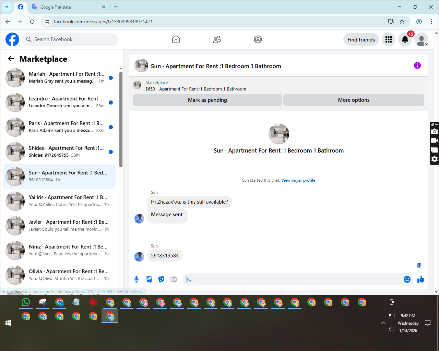This screenshot has width=439, height=351.
Task: Attach a file with photo icon
Action: click(x=149, y=279)
